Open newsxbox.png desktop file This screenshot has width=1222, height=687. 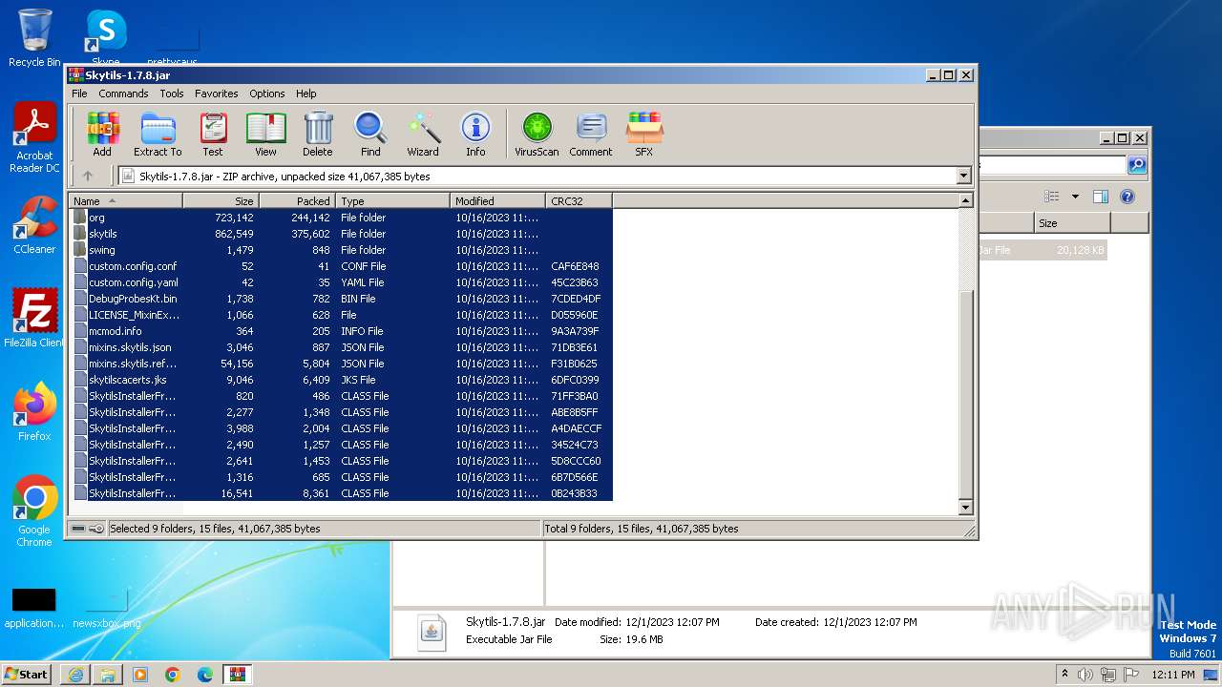point(106,609)
